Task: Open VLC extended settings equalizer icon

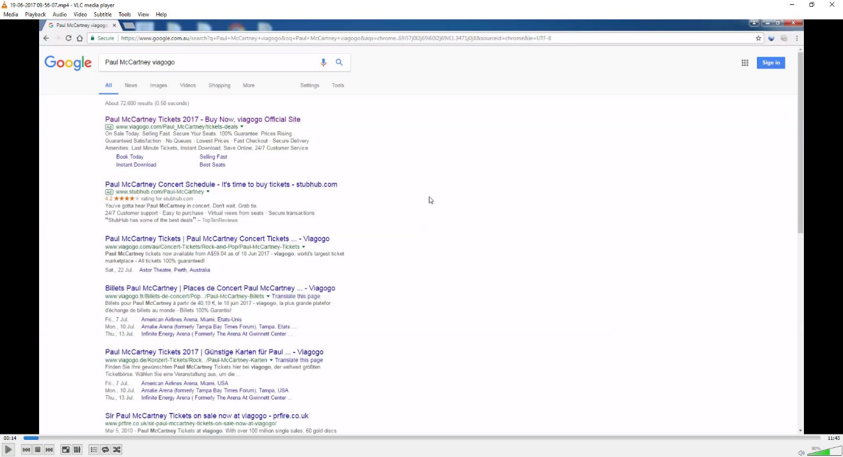Action: 77,450
